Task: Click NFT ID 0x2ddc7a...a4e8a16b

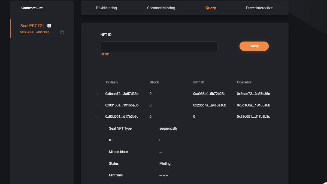Action: [x=210, y=105]
